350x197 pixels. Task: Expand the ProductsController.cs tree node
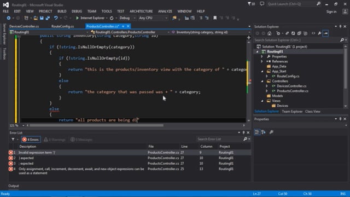pos(267,91)
